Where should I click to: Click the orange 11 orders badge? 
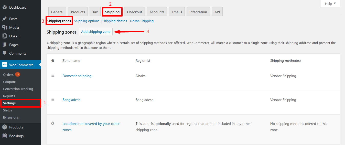click(17, 75)
